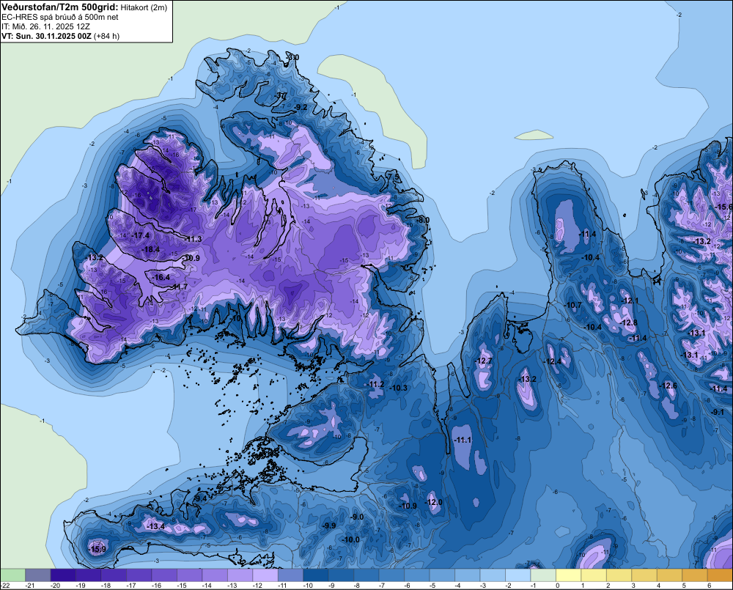
Task: Click the '-18.4' temperature label
Action: 151,250
